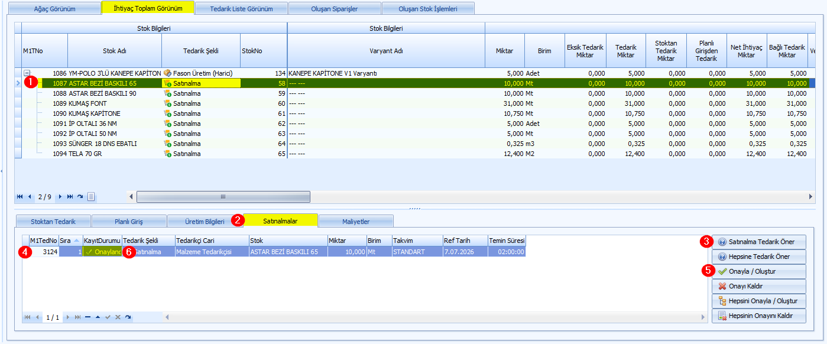Switch to Oluşan Siparişler tab

tap(335, 9)
